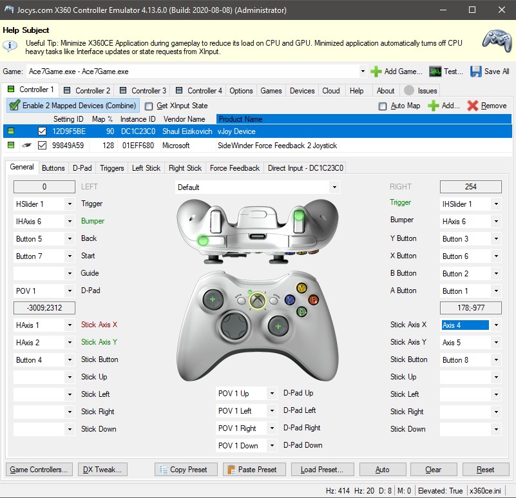
Task: Click the green plus Add device icon
Action: 434,106
